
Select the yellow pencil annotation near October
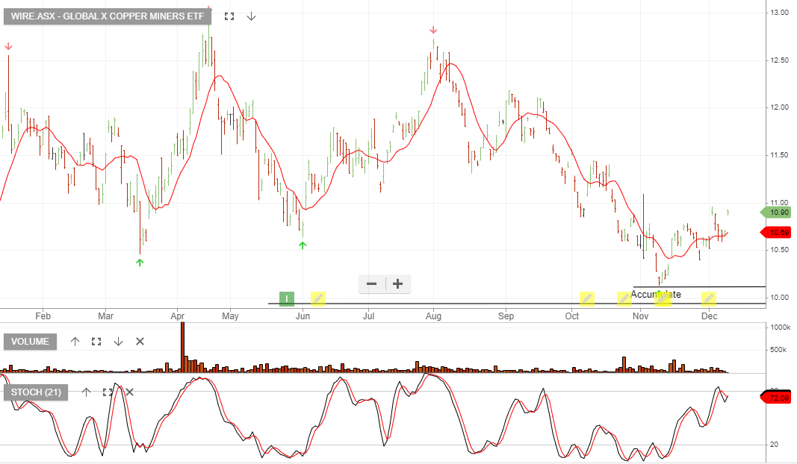click(x=586, y=298)
